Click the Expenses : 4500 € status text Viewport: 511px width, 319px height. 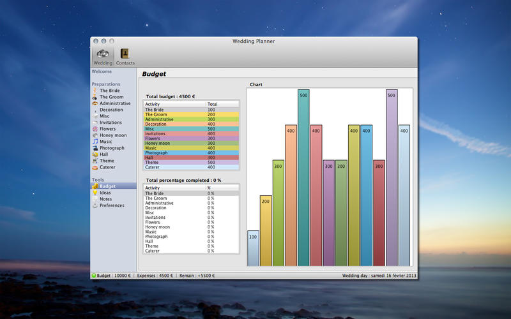pyautogui.click(x=155, y=276)
